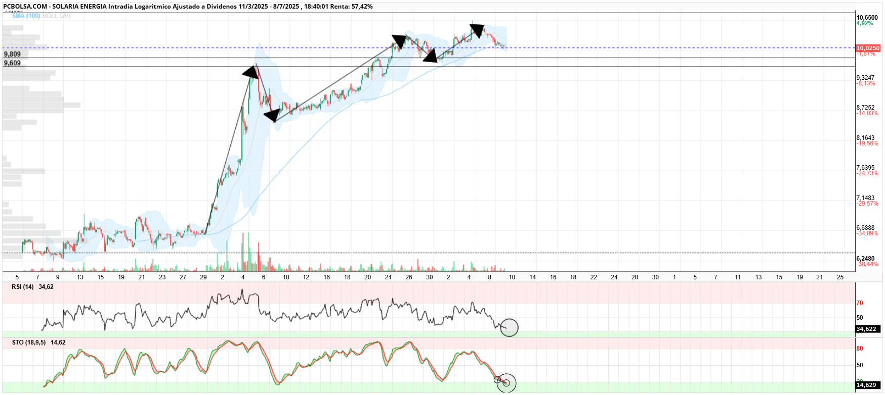The height and width of the screenshot is (395, 885).
Task: Click the red 10,0250 current price tag
Action: coord(868,48)
